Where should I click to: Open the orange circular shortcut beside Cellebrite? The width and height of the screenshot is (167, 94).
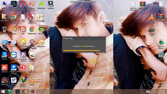tap(41, 43)
